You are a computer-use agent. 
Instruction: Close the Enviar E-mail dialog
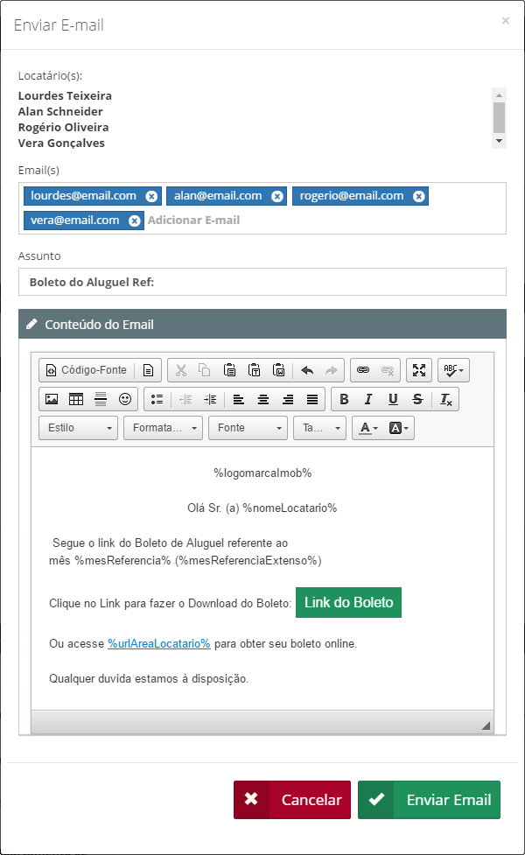[506, 21]
